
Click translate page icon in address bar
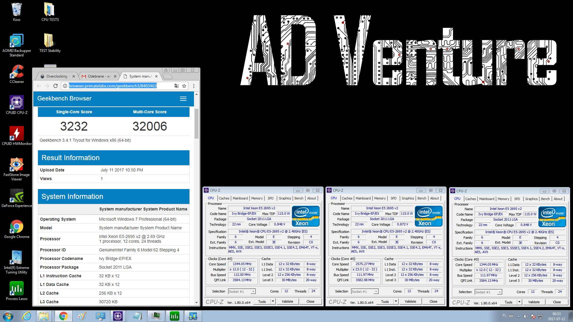tap(177, 86)
